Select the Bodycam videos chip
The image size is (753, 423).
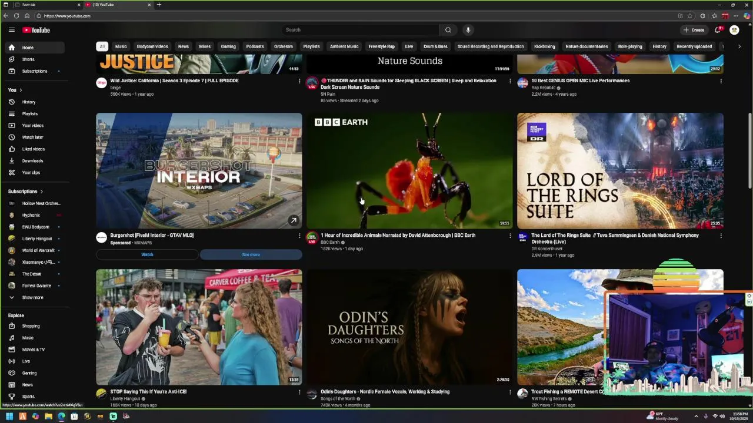(152, 46)
